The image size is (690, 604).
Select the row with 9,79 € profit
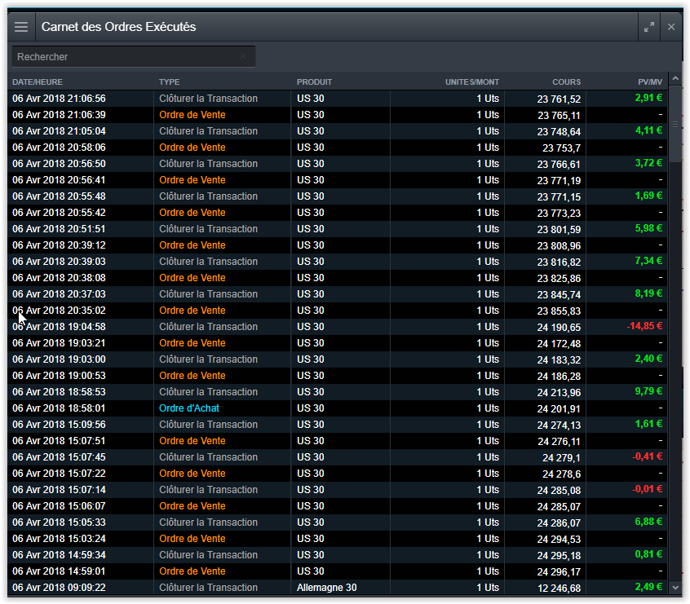coord(338,392)
